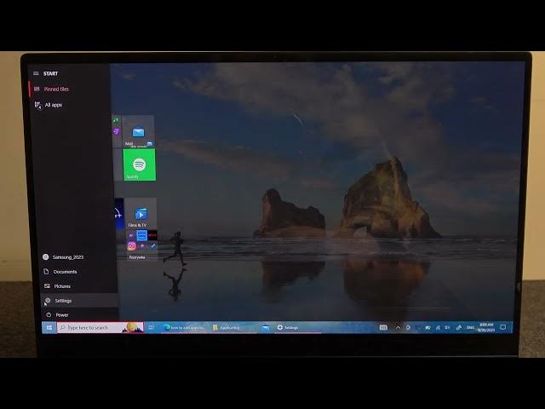Click the Power button in Start
This screenshot has width=545, height=409.
pos(62,314)
